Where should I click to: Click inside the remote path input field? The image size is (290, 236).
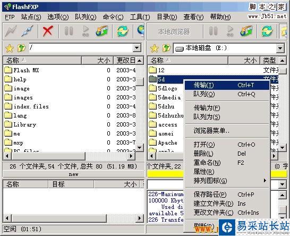click(81, 48)
